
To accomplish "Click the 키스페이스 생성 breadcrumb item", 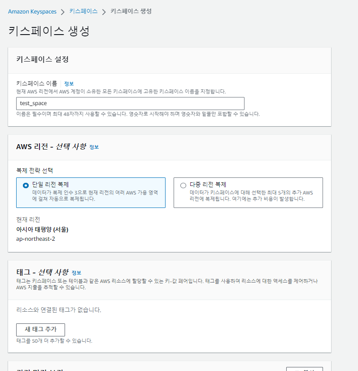I will (x=131, y=11).
